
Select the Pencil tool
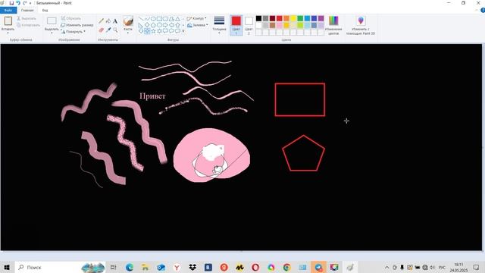[x=101, y=21]
